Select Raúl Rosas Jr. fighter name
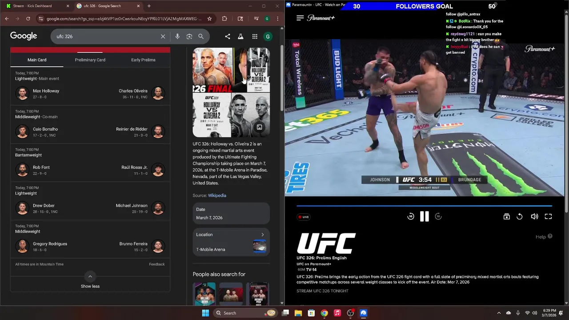This screenshot has width=569, height=320. 134,168
